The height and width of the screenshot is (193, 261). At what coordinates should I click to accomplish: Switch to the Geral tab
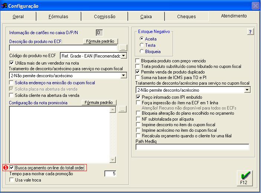[18, 16]
